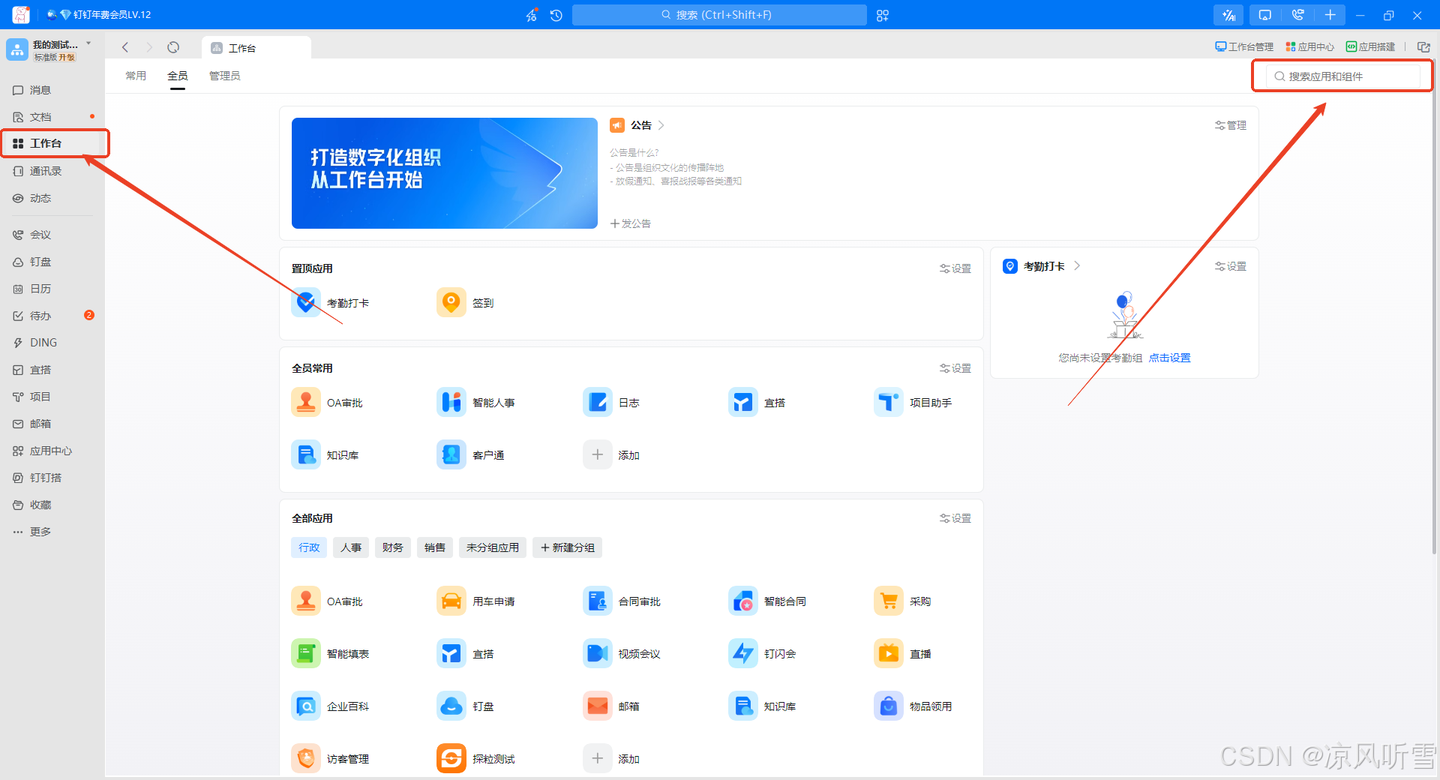Open the 用车申请 app

tap(475, 601)
